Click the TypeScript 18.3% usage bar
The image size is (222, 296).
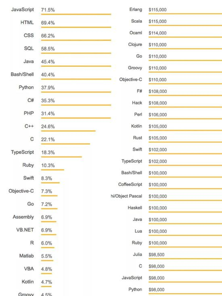click(61, 157)
